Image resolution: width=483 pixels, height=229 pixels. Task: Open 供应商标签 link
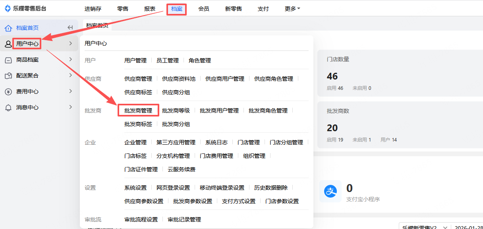138,92
